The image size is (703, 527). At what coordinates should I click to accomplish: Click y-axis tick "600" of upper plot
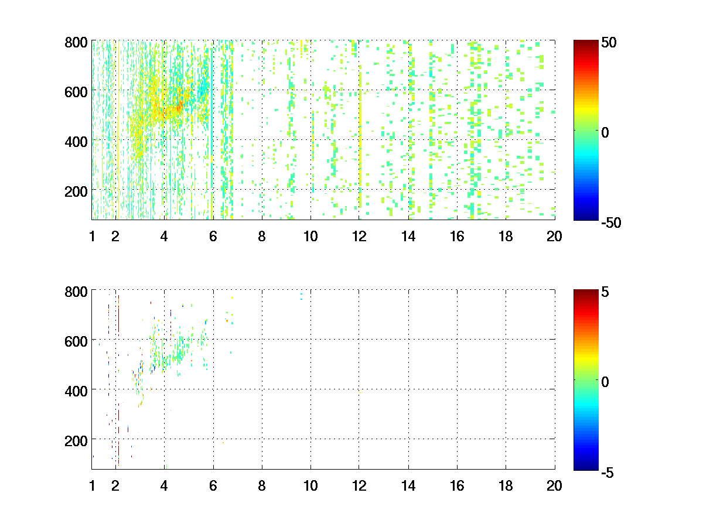77,91
